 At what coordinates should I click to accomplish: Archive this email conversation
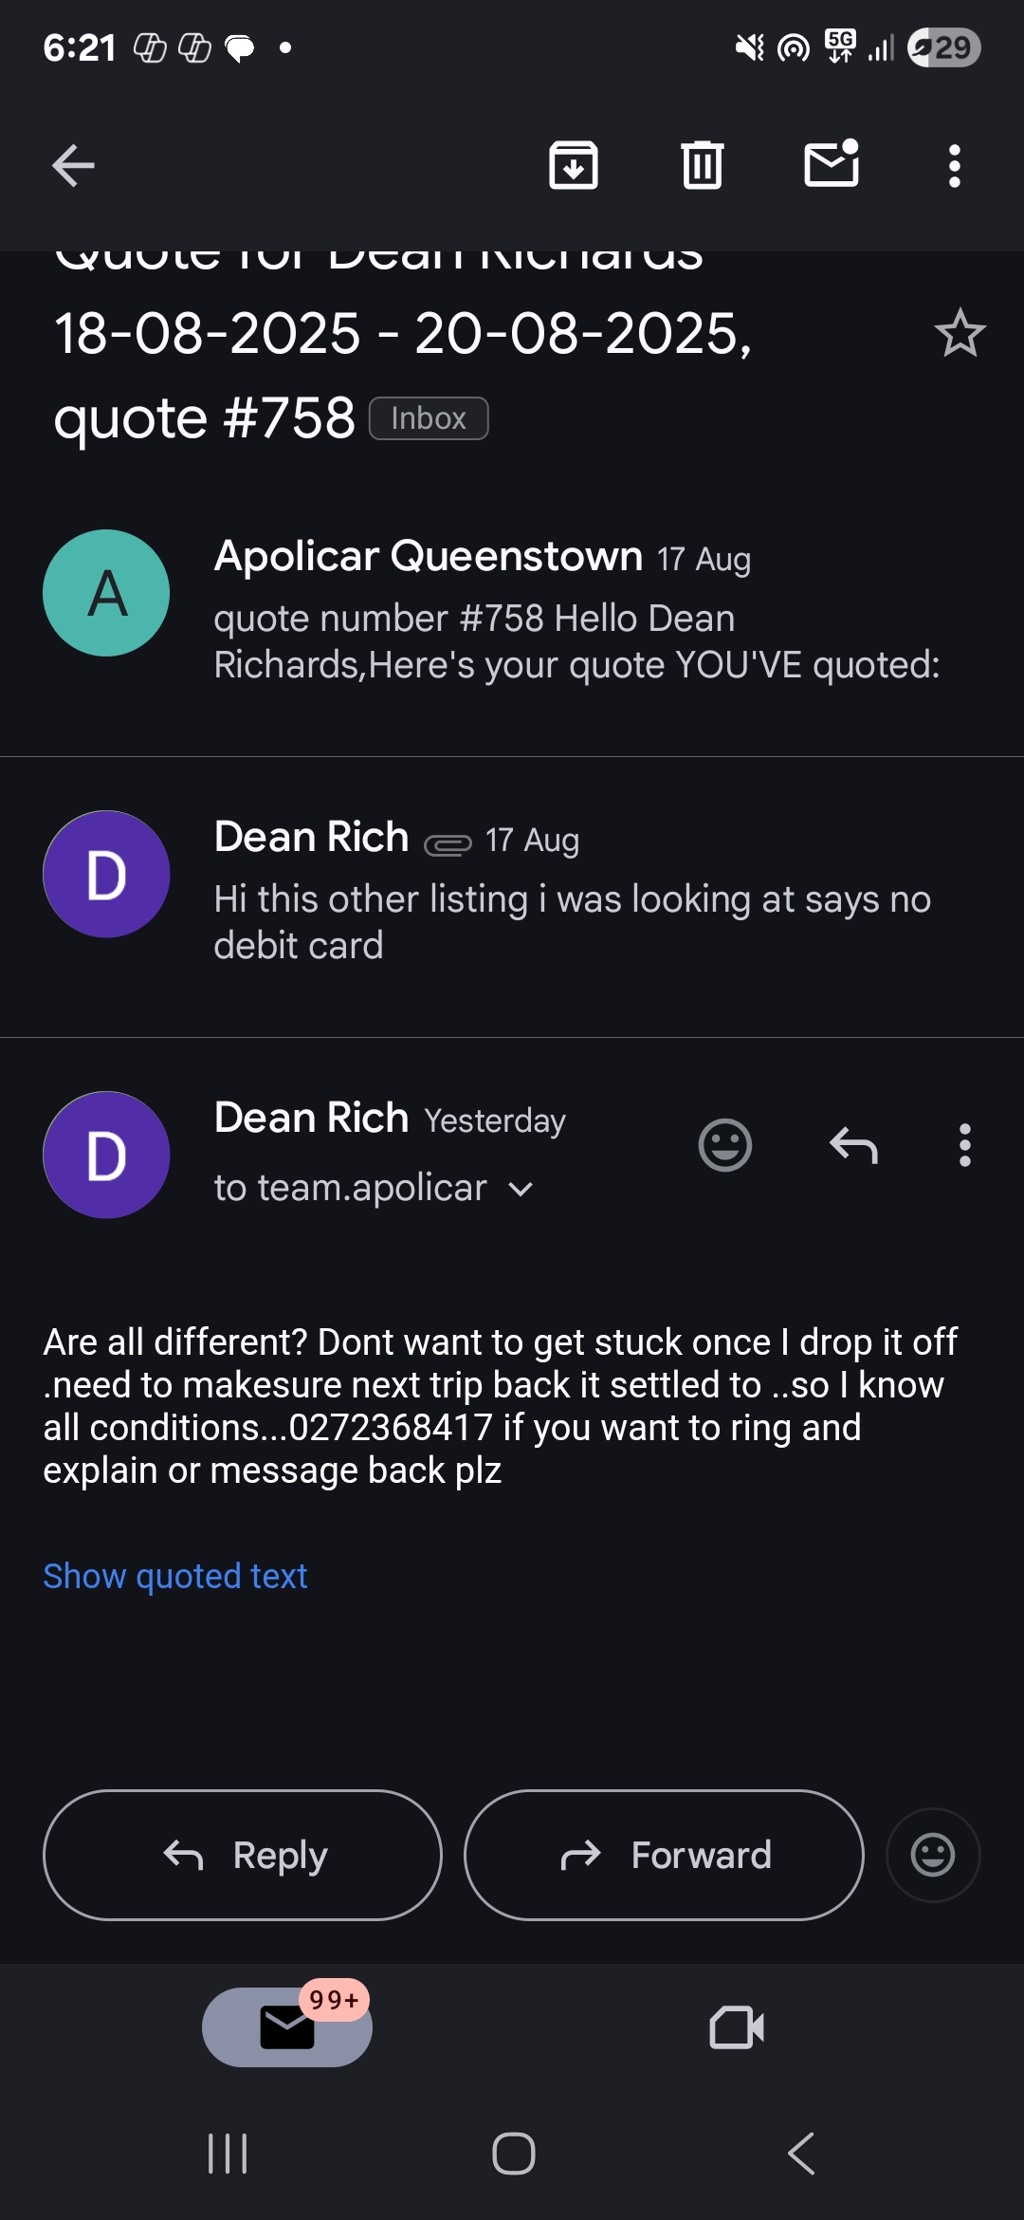574,166
